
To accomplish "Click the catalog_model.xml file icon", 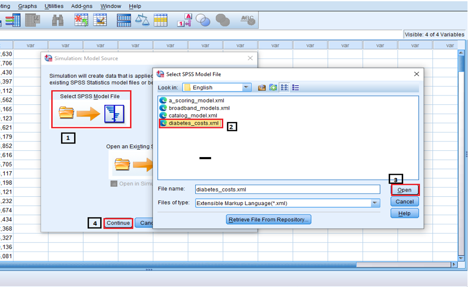I will [x=163, y=115].
